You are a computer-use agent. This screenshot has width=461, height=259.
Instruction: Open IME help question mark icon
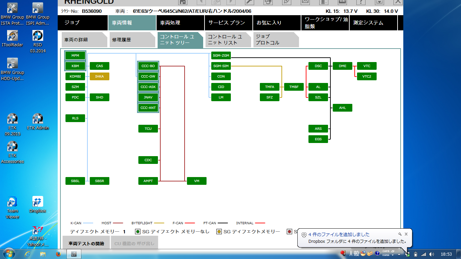tap(377, 253)
